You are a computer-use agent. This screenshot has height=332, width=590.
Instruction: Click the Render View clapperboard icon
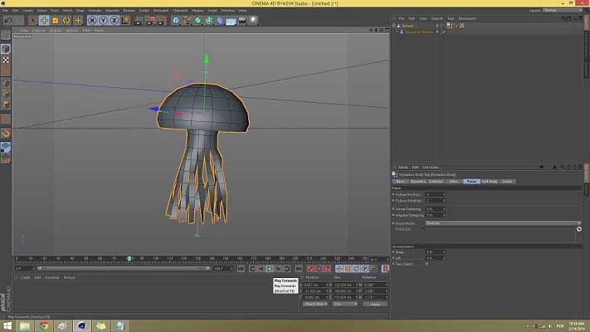pos(139,20)
